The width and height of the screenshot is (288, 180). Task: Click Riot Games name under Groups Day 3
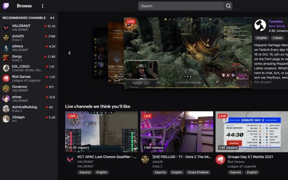pyautogui.click(x=236, y=162)
